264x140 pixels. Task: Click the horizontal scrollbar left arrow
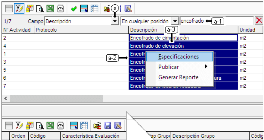pyautogui.click(x=6, y=98)
